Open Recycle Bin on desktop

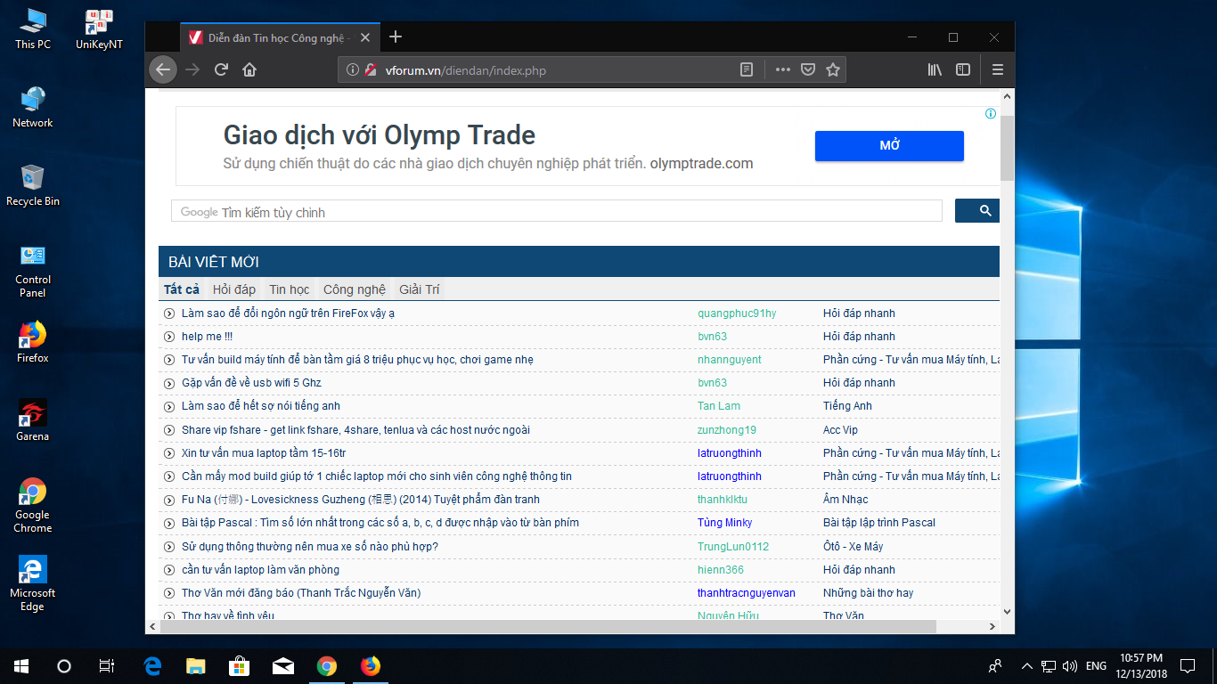click(x=33, y=186)
